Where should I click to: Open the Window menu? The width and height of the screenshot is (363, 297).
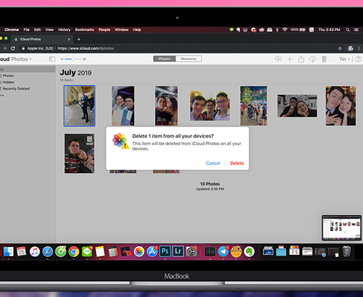tap(121, 30)
